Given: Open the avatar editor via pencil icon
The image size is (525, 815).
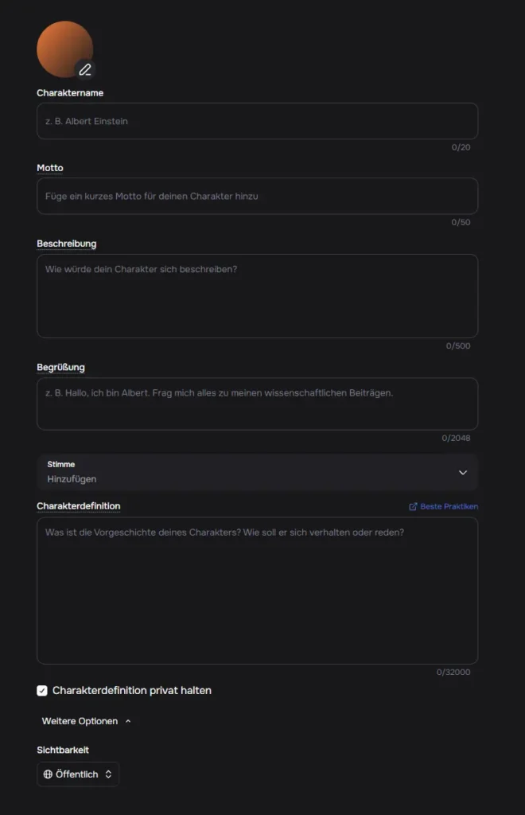Looking at the screenshot, I should (84, 69).
